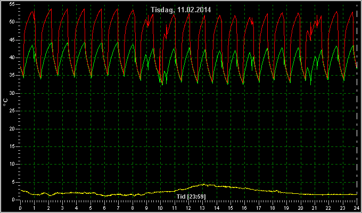Select the 45 value on temperature axis
Image resolution: width=362 pixels, height=213 pixels.
(12, 40)
